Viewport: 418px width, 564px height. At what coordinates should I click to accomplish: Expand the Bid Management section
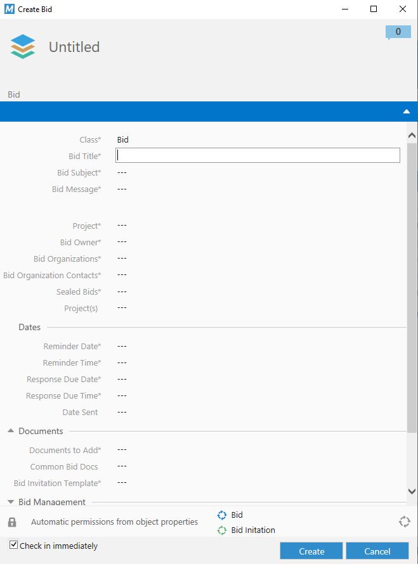(11, 502)
